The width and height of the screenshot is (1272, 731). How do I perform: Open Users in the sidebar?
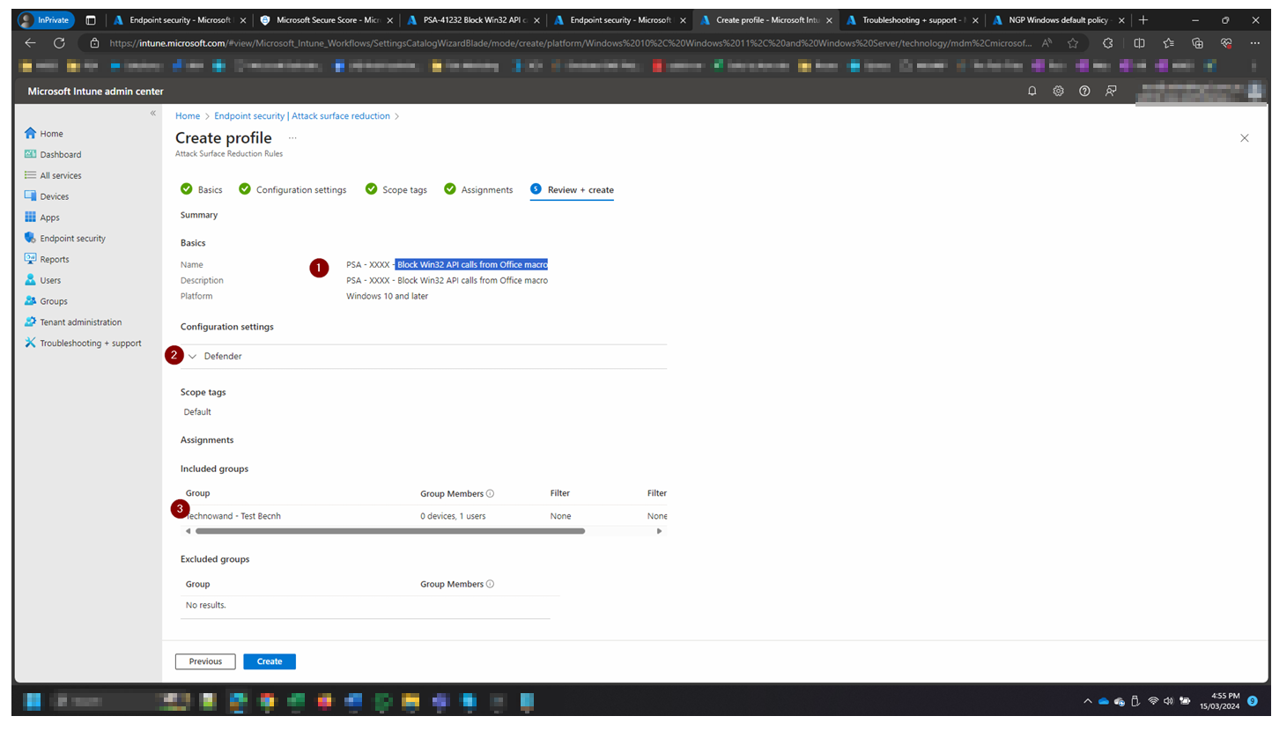(x=43, y=280)
